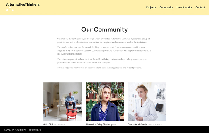This screenshot has width=209, height=133.
Task: Open the Community menu item
Action: pos(166,7)
